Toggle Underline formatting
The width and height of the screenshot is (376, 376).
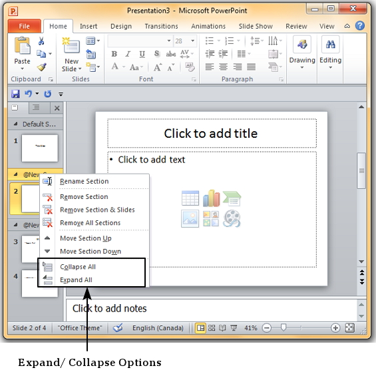tap(142, 54)
